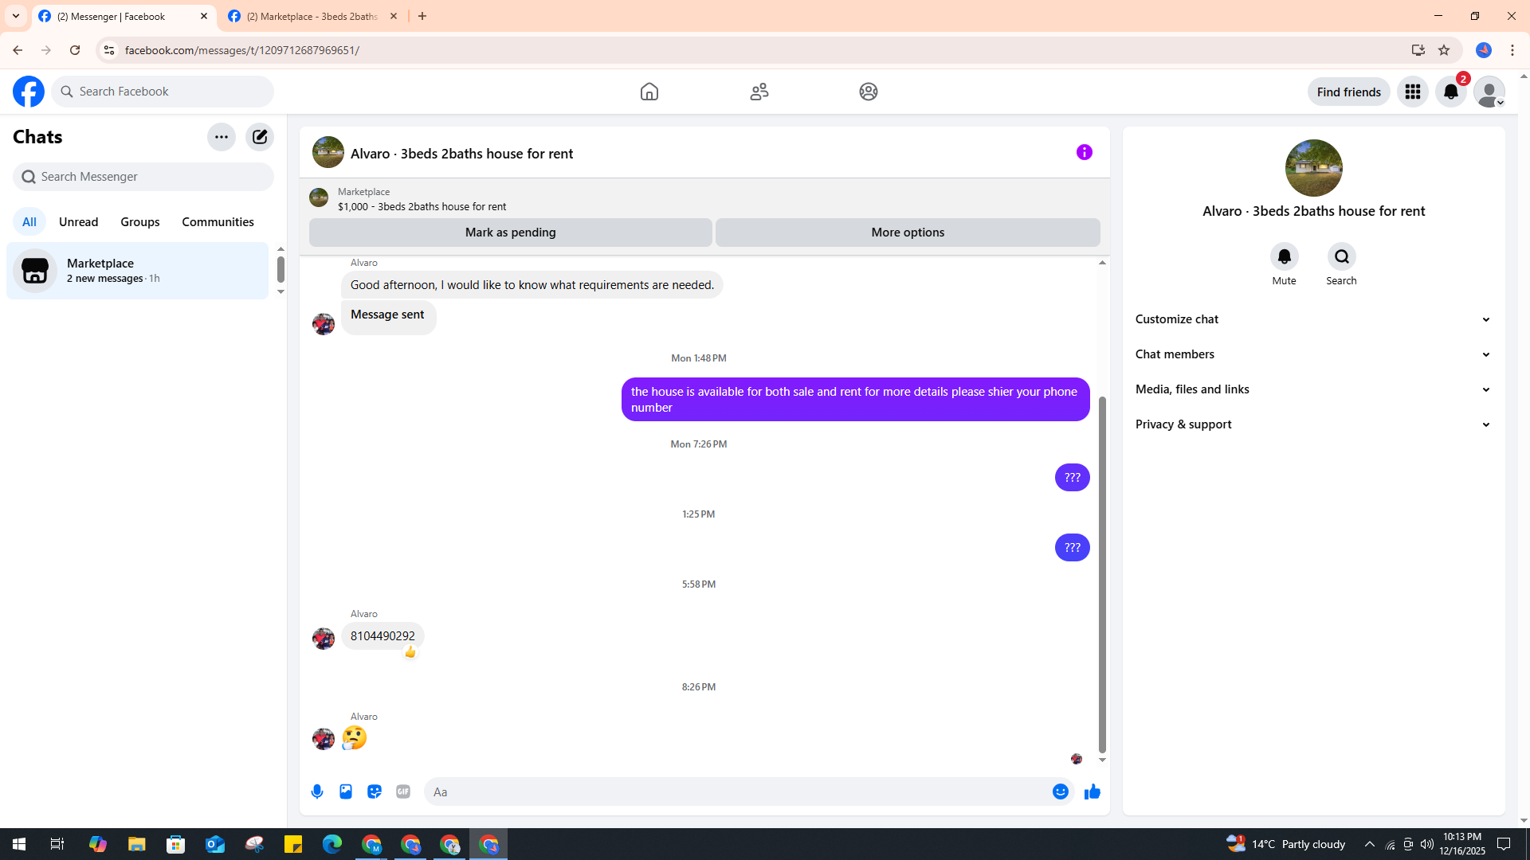Open Task View on the taskbar

coord(57,844)
